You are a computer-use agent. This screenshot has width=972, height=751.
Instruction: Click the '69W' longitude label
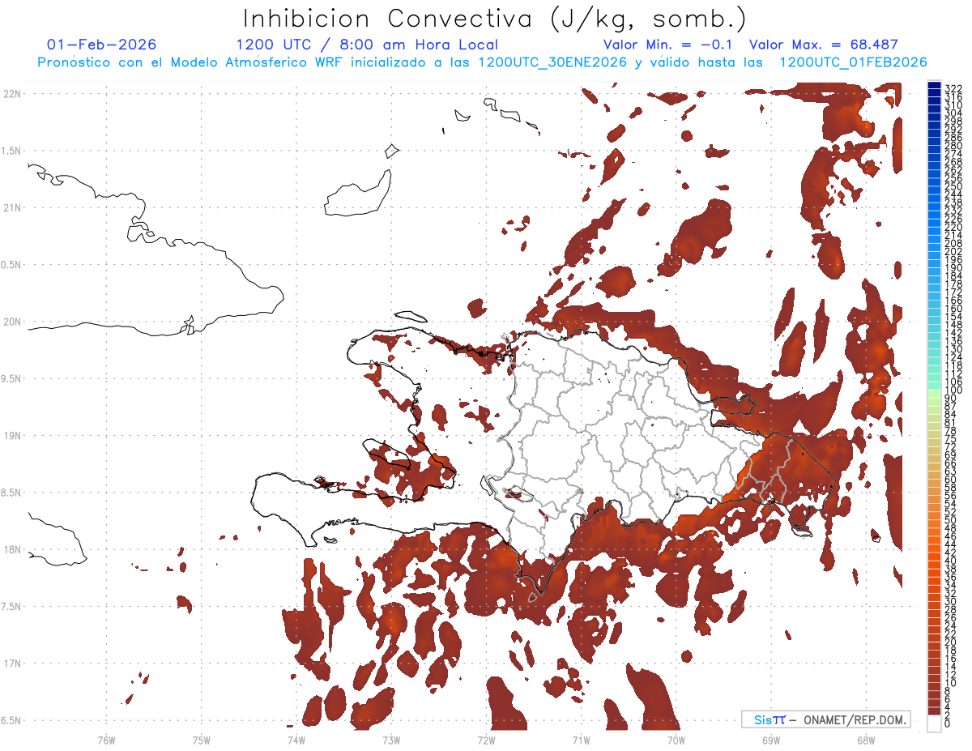point(770,739)
